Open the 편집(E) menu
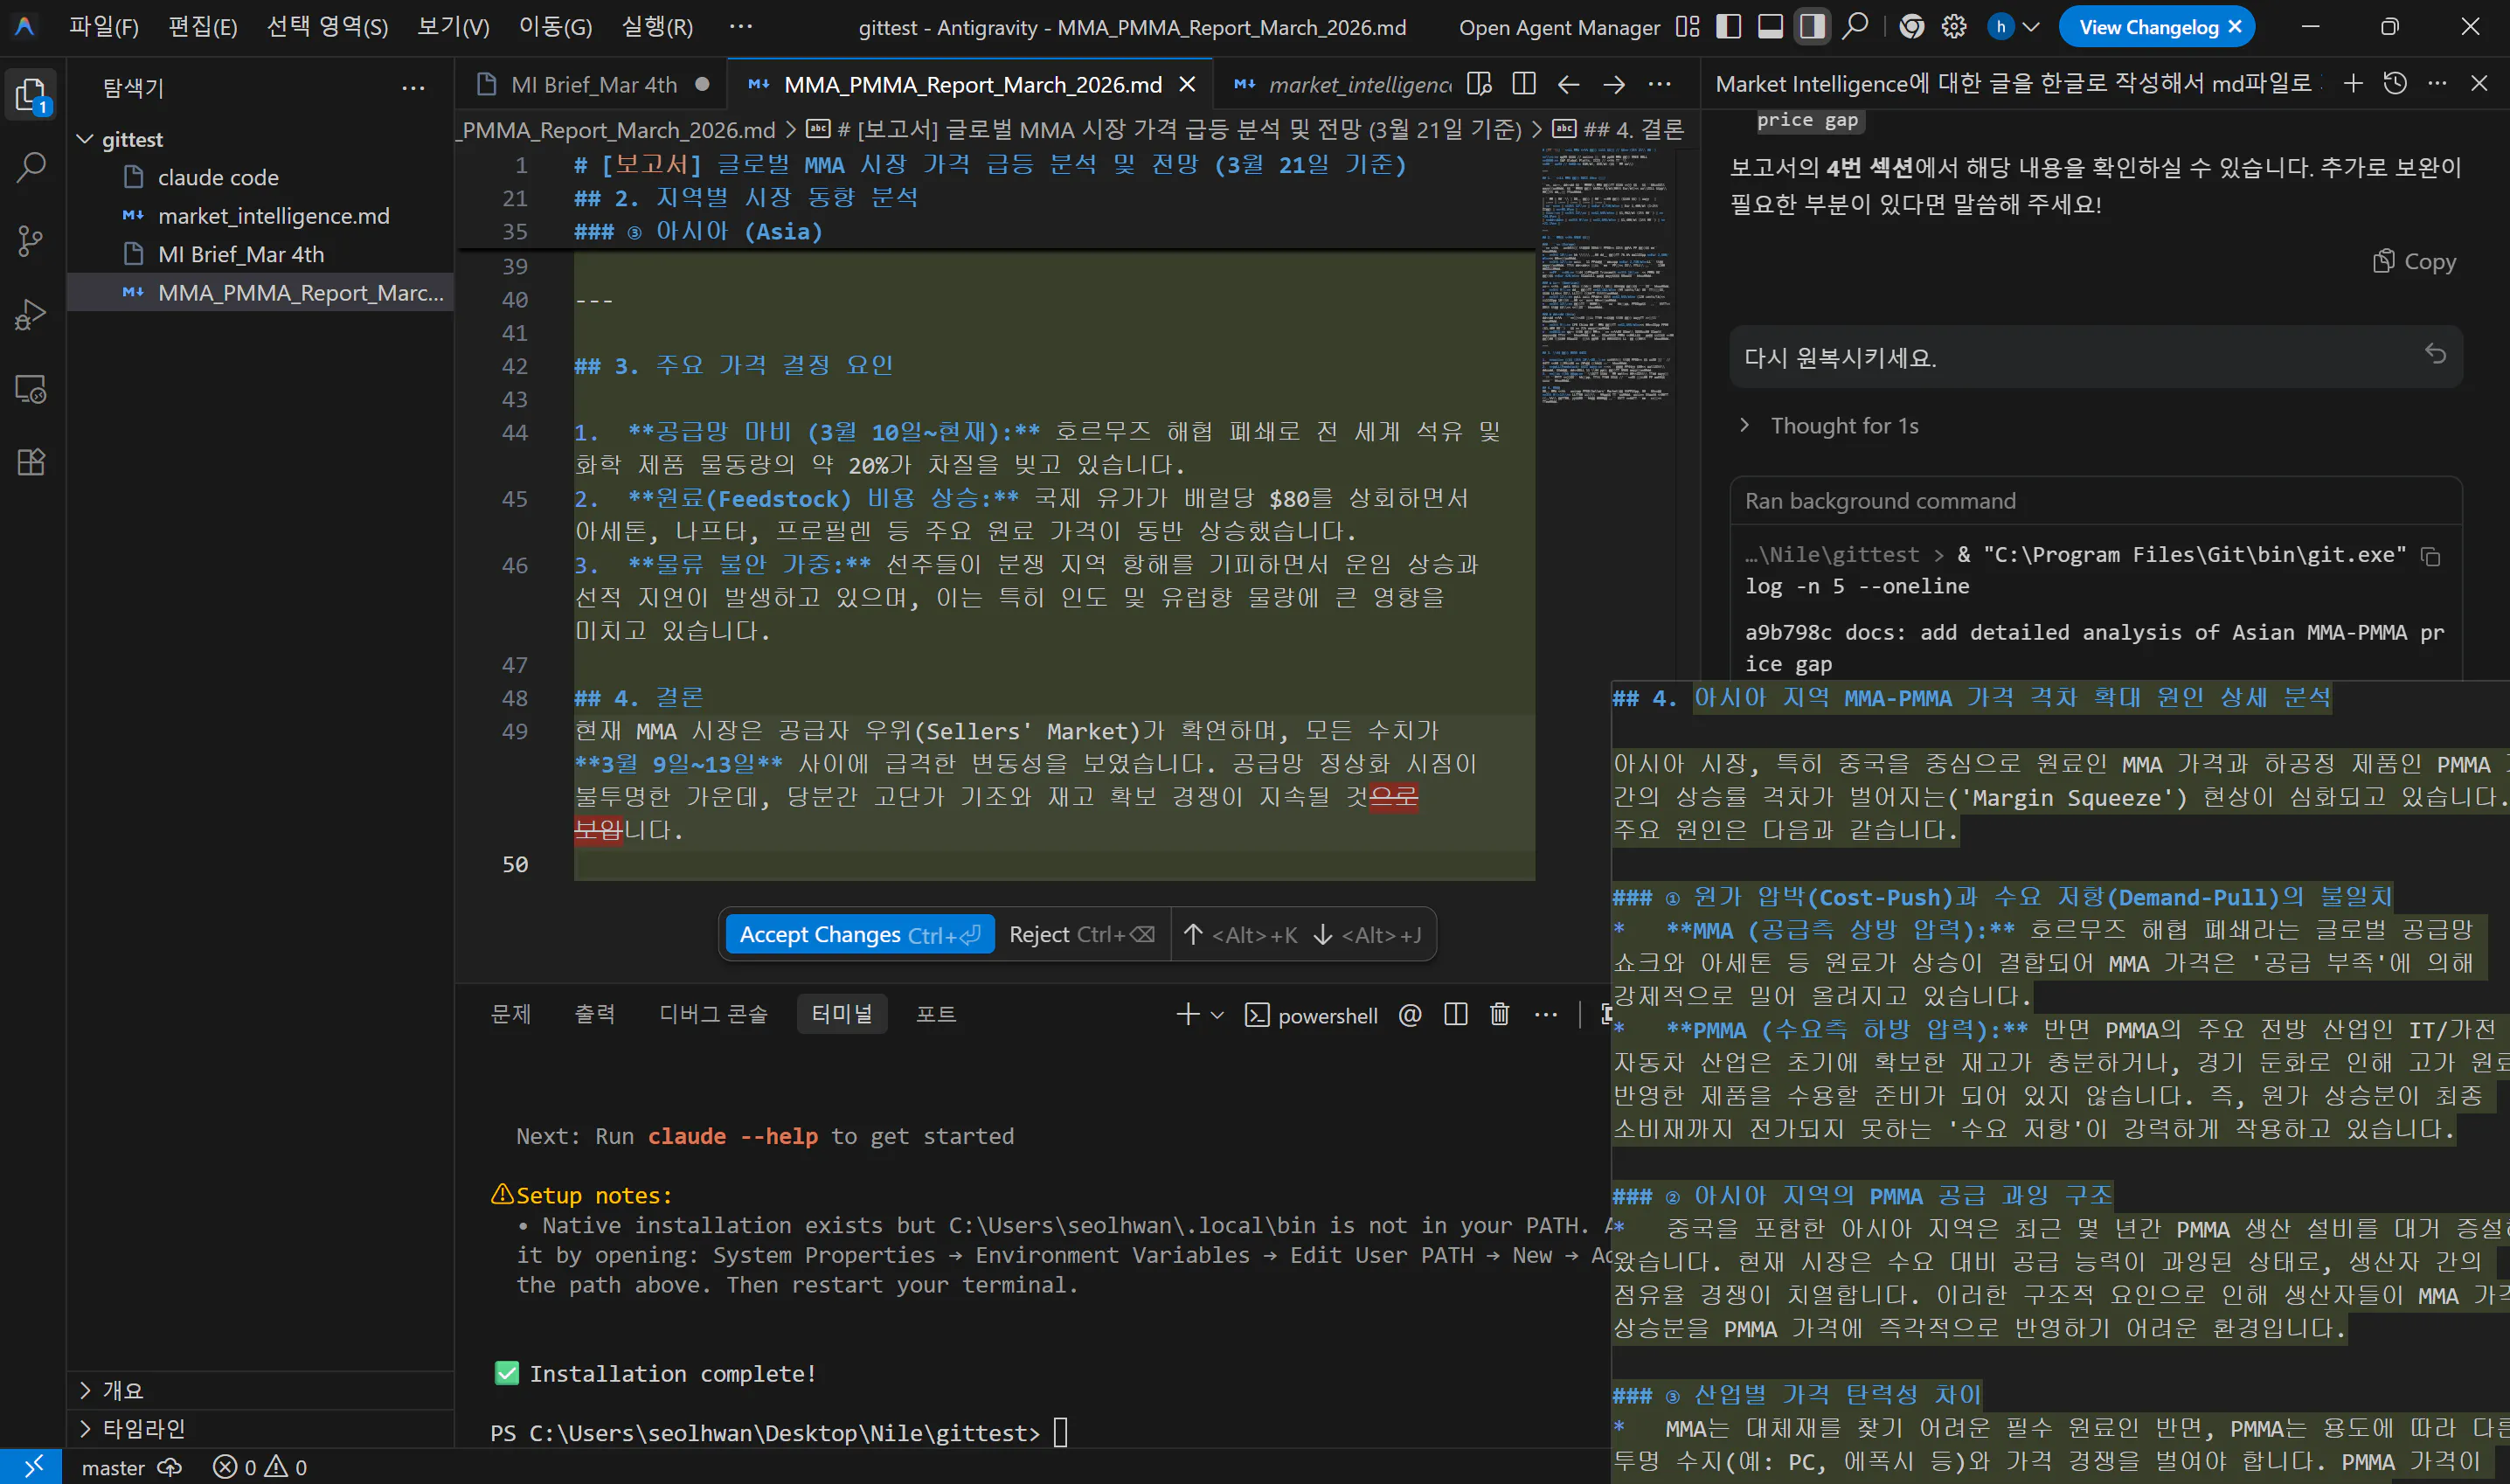Image resolution: width=2510 pixels, height=1484 pixels. coord(203,27)
